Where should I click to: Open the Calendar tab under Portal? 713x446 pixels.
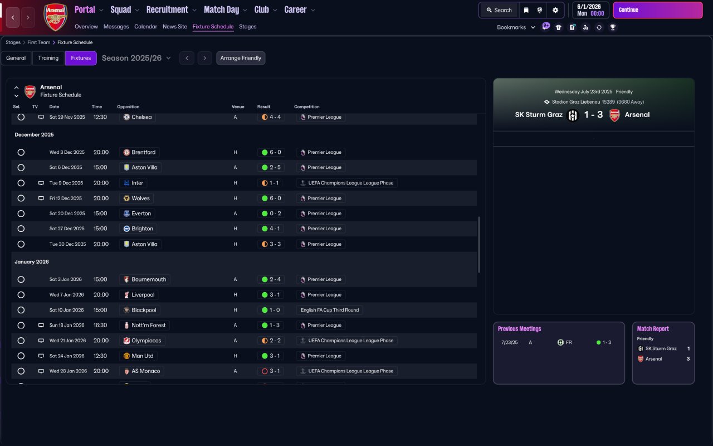(145, 27)
